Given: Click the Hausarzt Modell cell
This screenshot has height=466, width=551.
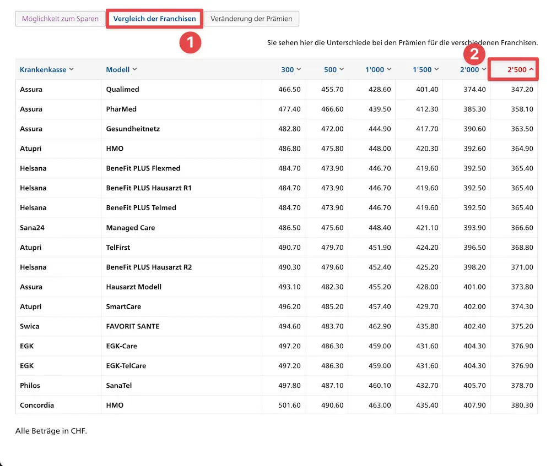Looking at the screenshot, I should coord(133,287).
